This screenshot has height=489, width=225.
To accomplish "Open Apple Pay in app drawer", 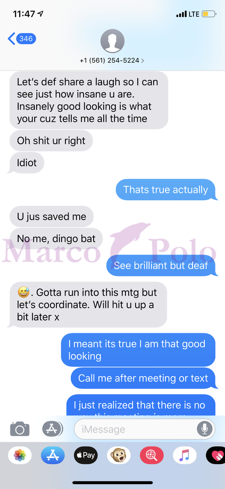I will click(x=86, y=455).
